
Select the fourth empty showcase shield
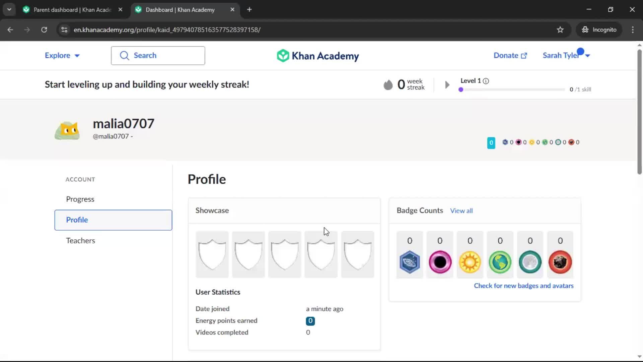(321, 254)
